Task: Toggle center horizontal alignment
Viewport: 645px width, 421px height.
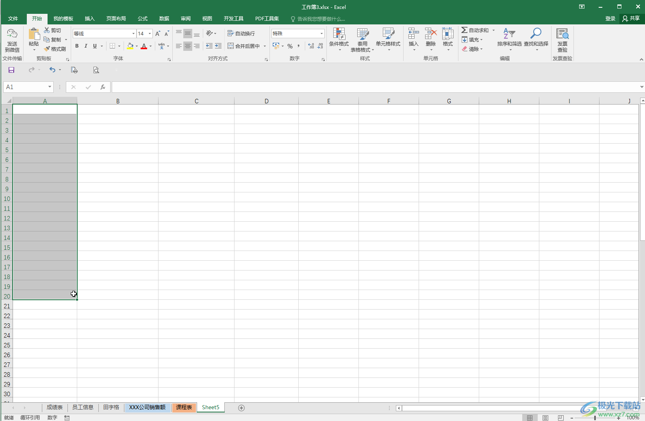Action: tap(188, 46)
